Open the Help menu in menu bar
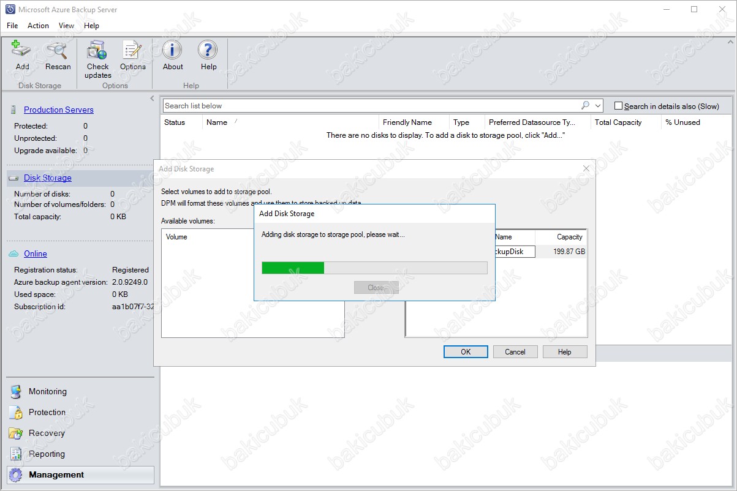The image size is (737, 491). coord(91,26)
